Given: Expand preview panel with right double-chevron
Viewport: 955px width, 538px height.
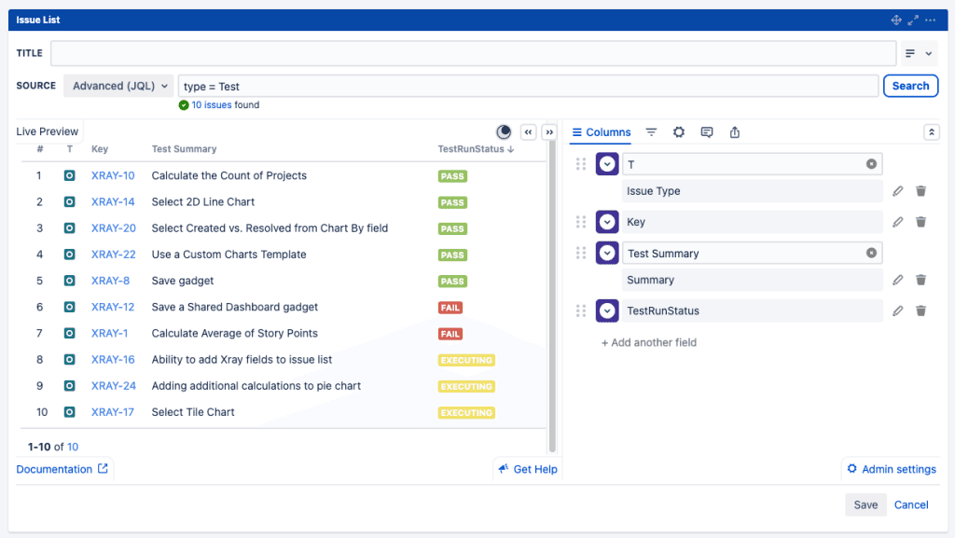Looking at the screenshot, I should 549,132.
